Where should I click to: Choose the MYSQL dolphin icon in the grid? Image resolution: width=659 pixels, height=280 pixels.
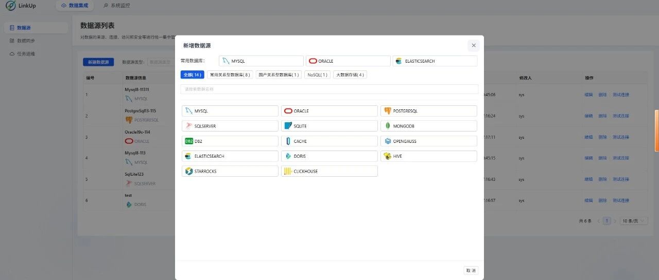point(188,111)
